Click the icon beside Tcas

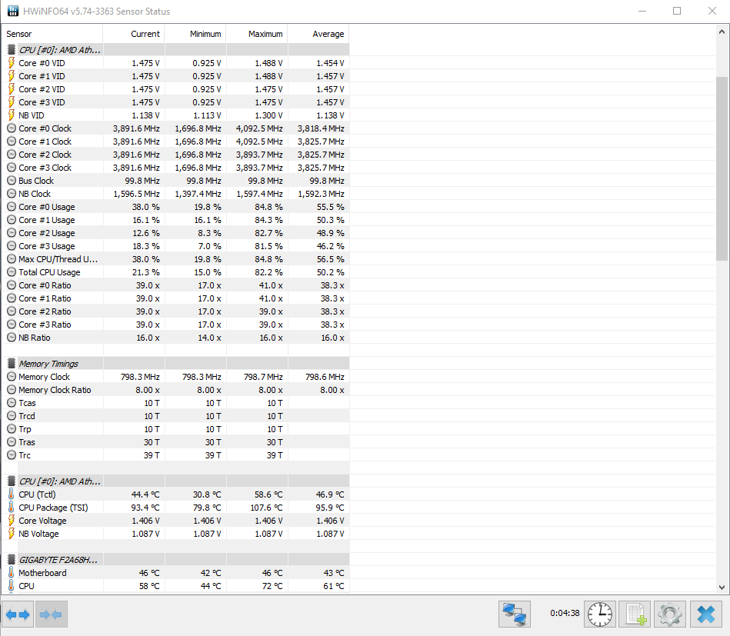point(12,403)
